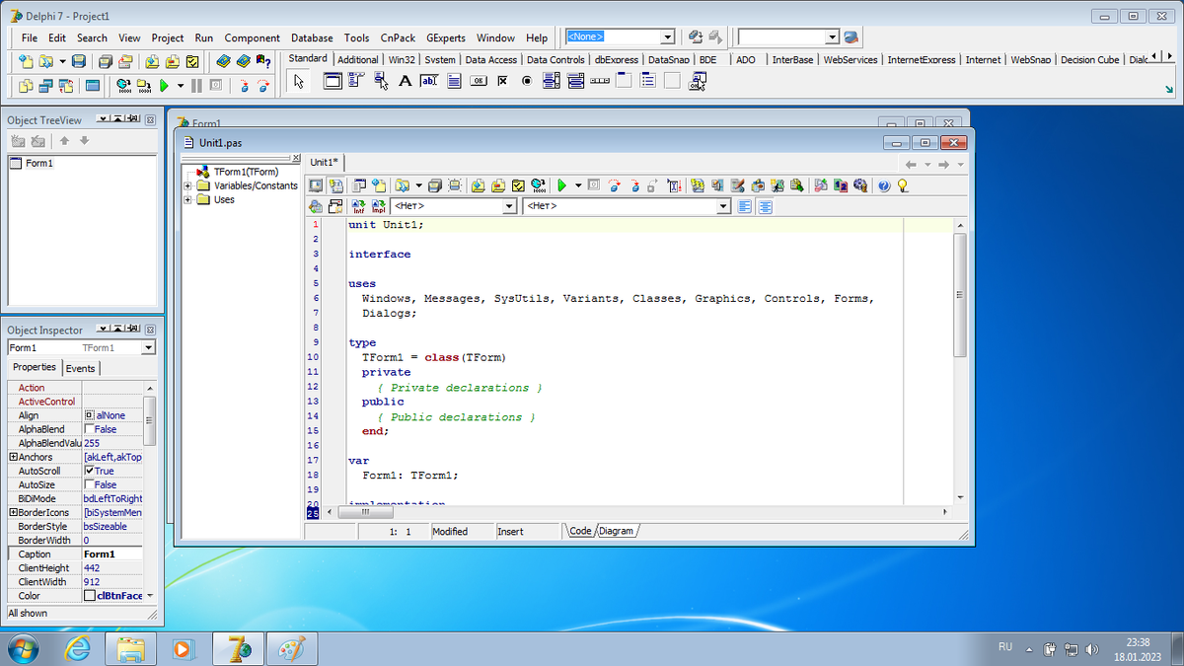The width and height of the screenshot is (1184, 666).
Task: Select the RadioGroup component in the palette
Action: [648, 82]
